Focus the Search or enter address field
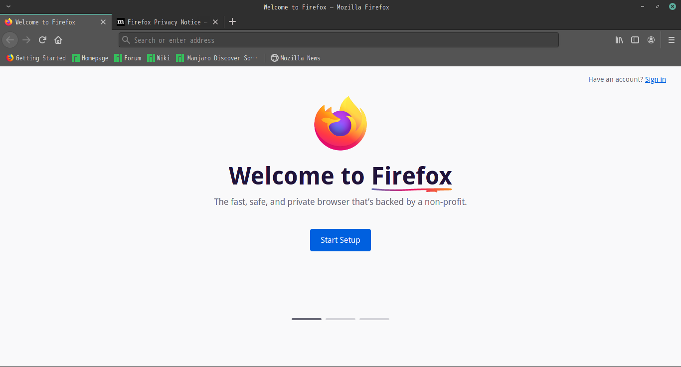The height and width of the screenshot is (367, 681). tap(339, 40)
